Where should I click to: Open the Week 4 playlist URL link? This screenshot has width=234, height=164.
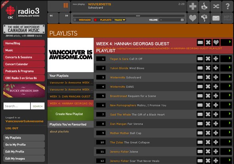pos(159,48)
